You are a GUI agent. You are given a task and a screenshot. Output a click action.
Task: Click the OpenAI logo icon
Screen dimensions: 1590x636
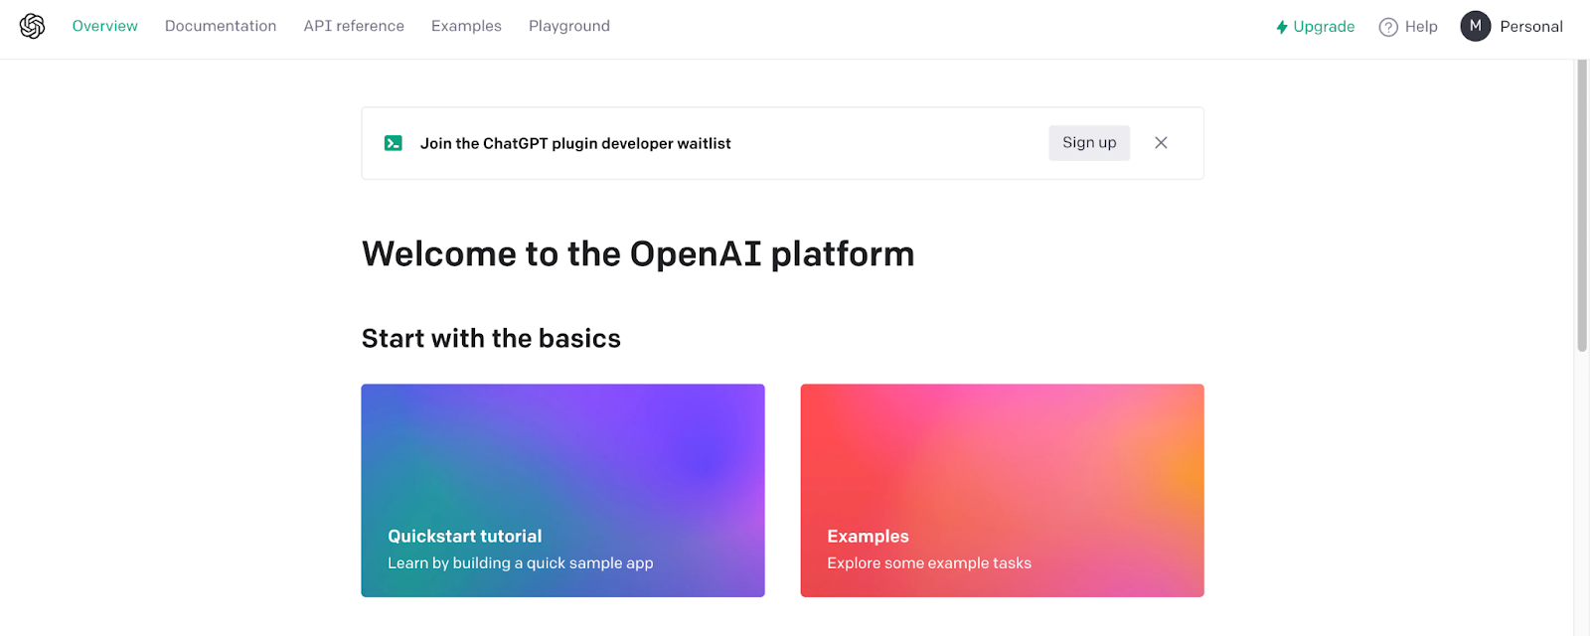pos(32,26)
